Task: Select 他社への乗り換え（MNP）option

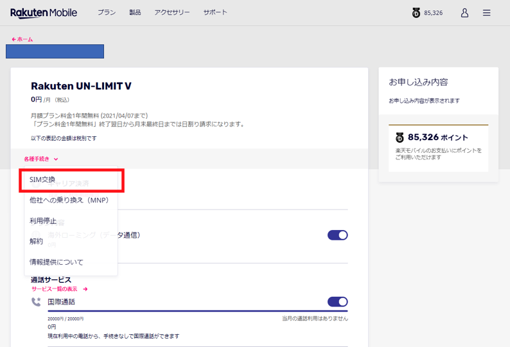Action: coord(71,200)
